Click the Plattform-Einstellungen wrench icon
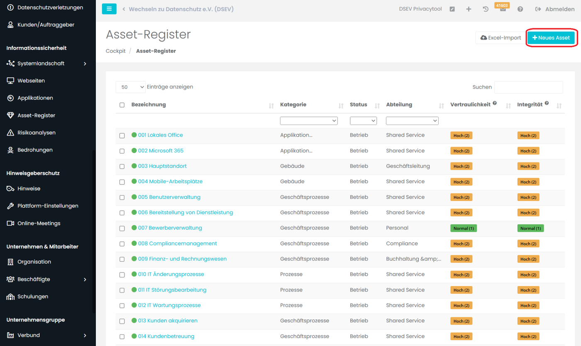The image size is (581, 346). click(10, 206)
